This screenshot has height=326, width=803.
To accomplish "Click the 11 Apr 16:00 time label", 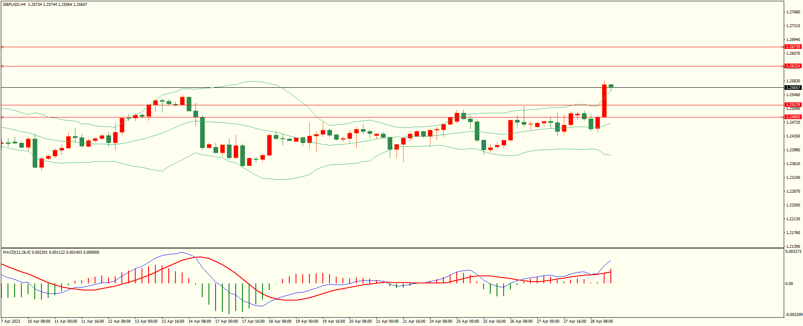I will (x=93, y=321).
